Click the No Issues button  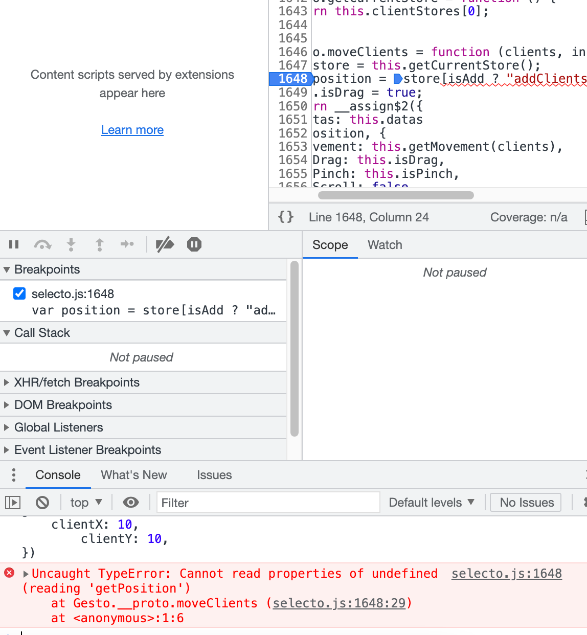[x=527, y=503]
